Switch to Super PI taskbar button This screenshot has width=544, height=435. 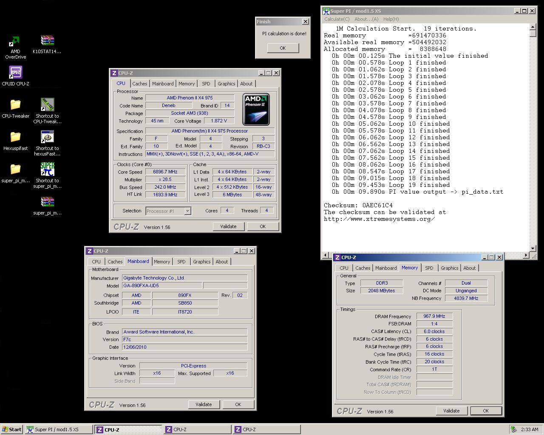point(59,429)
